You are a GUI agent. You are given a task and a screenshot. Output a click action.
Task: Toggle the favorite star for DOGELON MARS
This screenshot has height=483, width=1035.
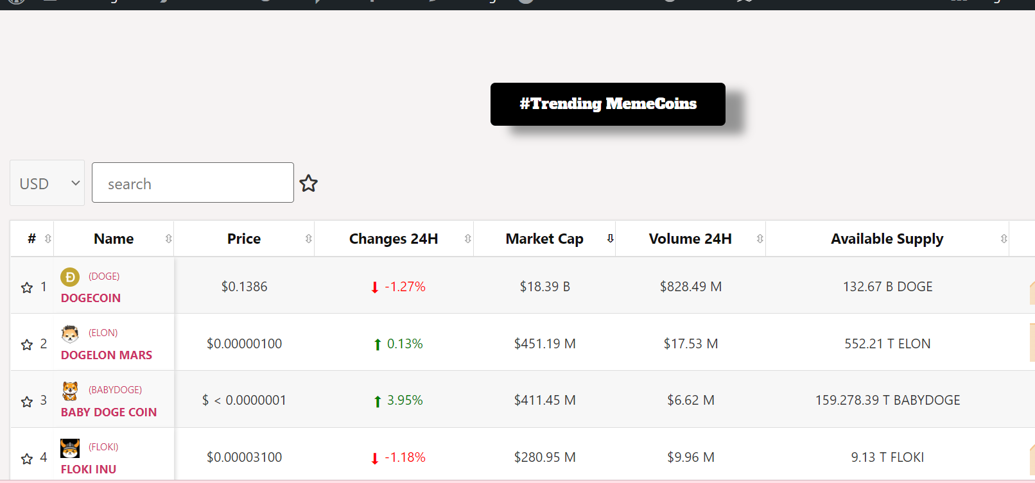coord(26,344)
